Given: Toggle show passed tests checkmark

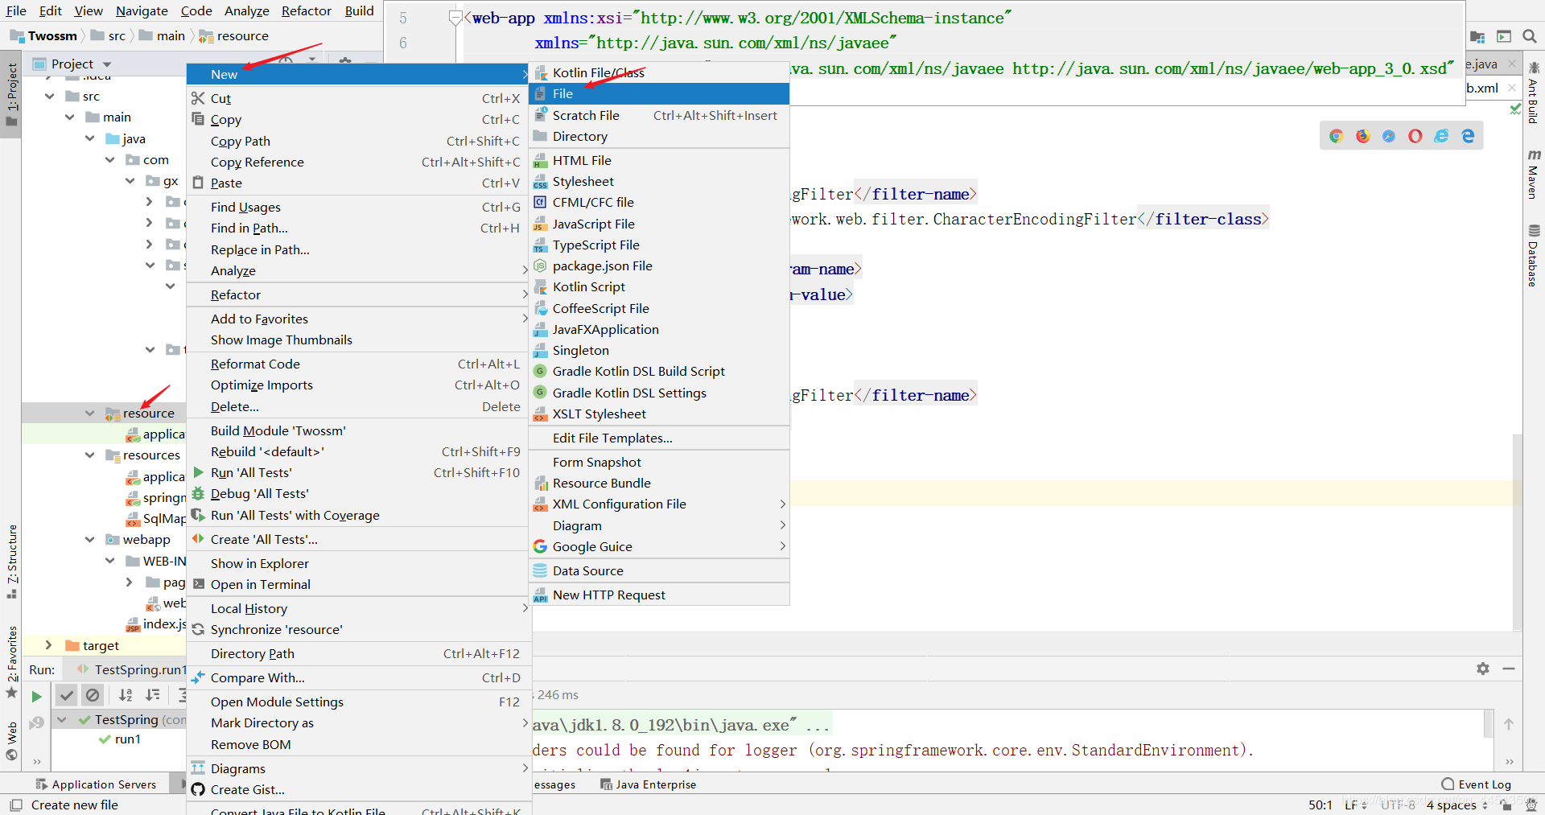Looking at the screenshot, I should (x=67, y=695).
